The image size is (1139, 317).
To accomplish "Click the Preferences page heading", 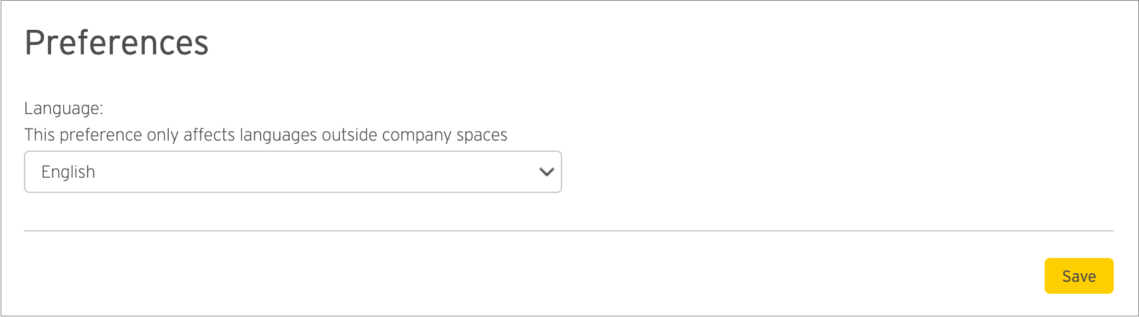I will click(x=116, y=42).
